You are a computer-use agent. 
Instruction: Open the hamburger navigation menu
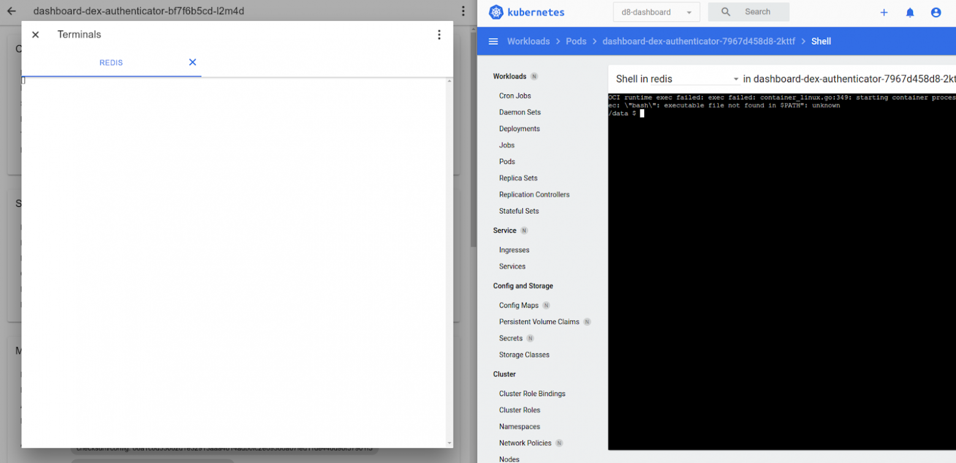point(493,42)
